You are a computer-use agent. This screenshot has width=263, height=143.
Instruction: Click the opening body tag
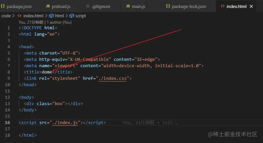pos(26,97)
